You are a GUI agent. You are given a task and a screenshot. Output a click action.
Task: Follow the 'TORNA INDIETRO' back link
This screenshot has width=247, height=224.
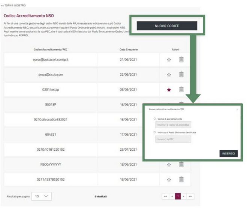13,5
